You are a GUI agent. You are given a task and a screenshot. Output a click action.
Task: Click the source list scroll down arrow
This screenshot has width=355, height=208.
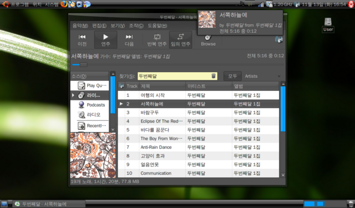pos(113,129)
